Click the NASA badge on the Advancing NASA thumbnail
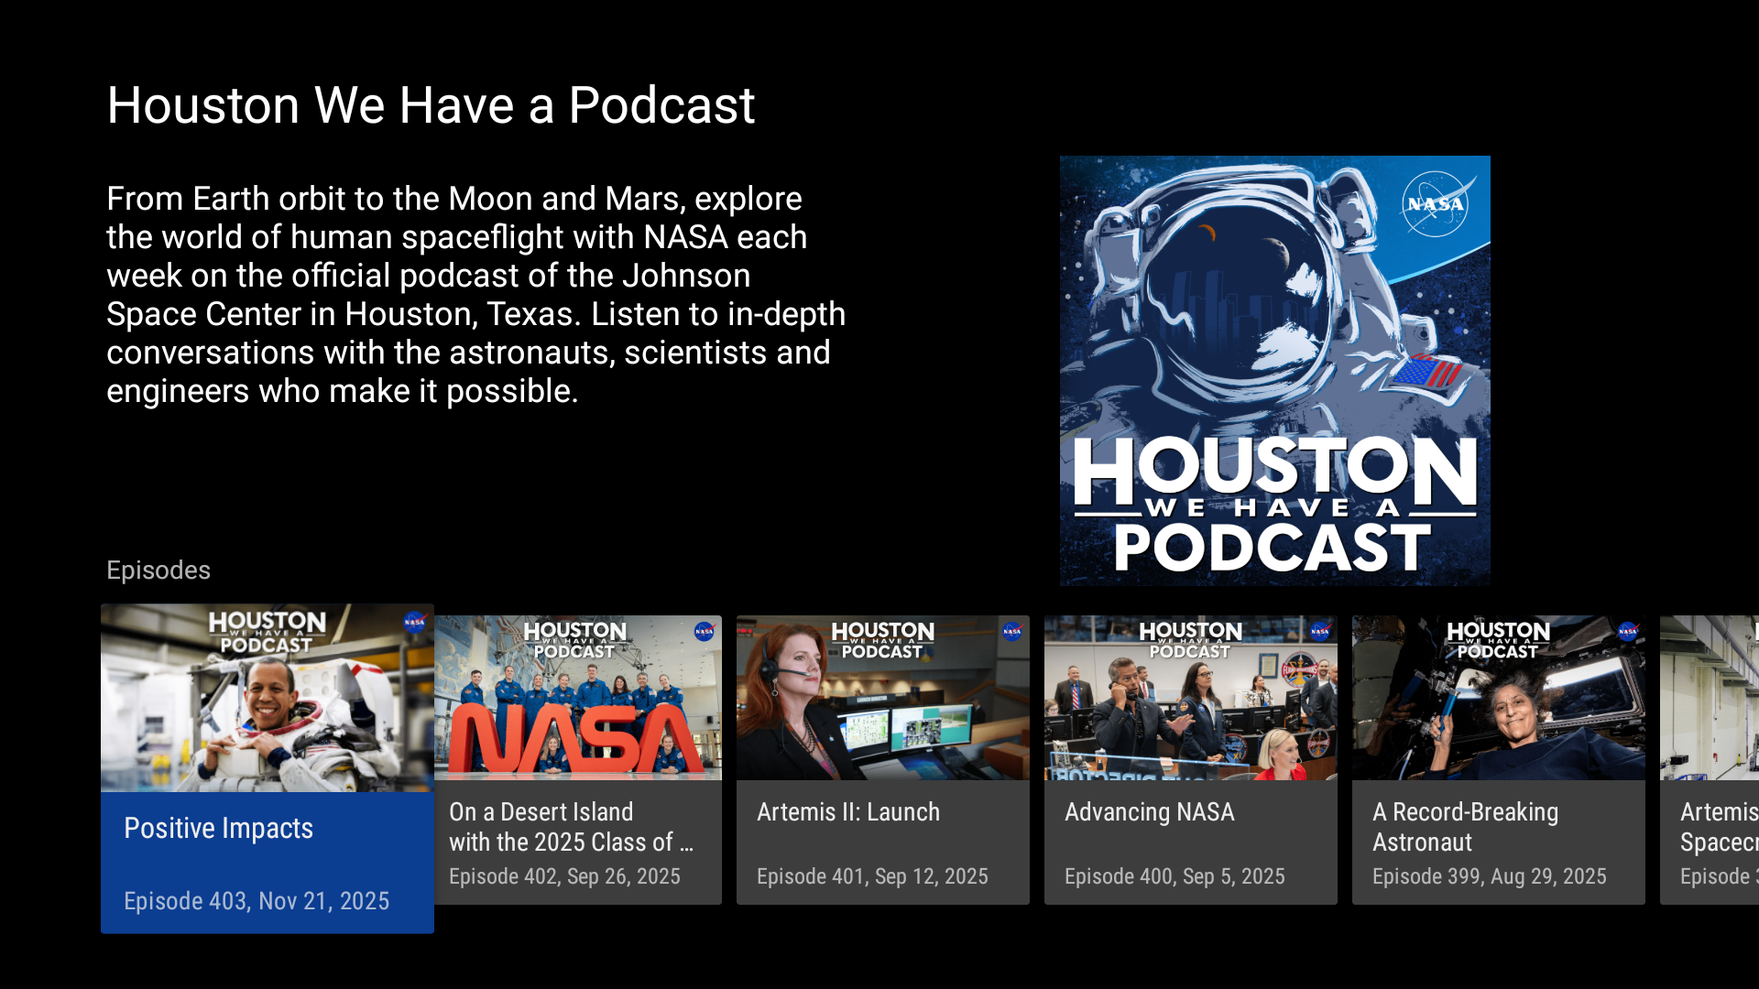 coord(1320,632)
